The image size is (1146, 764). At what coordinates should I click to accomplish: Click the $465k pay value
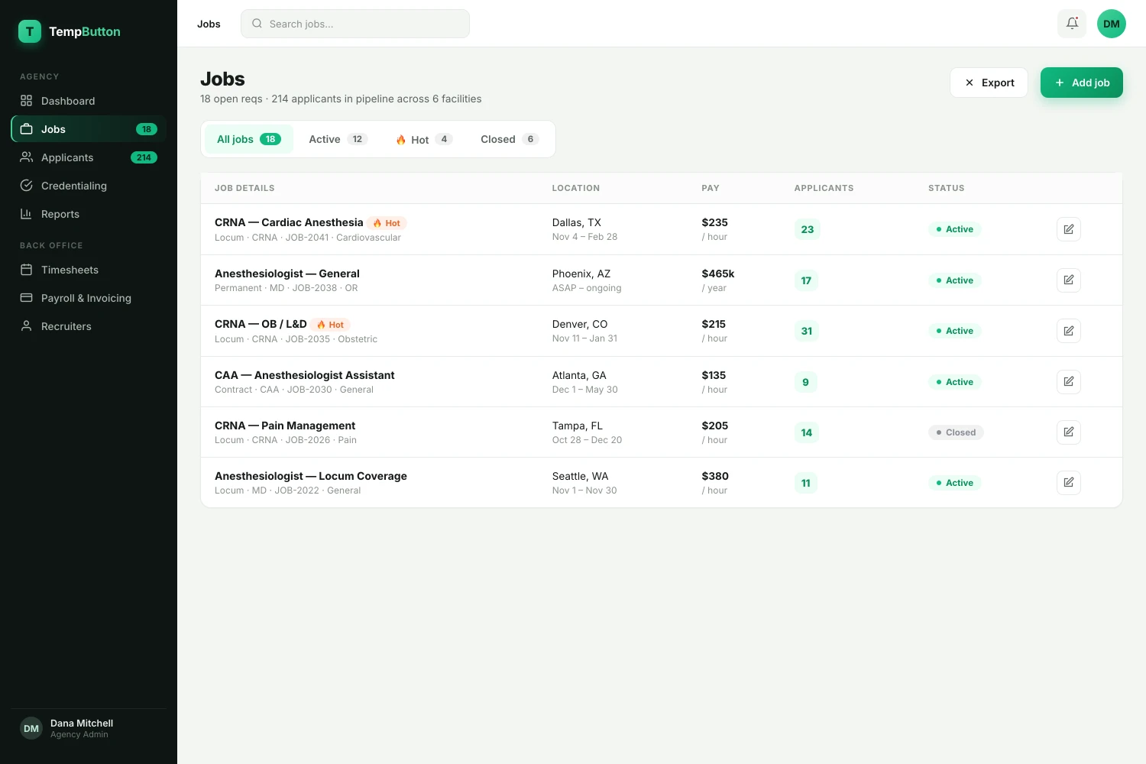718,274
